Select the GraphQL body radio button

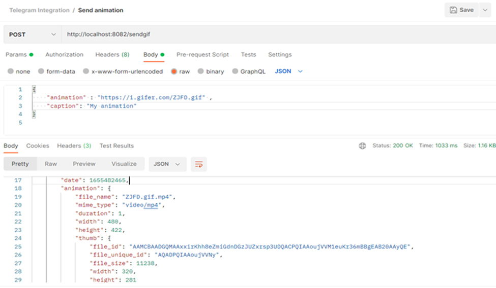[236, 71]
